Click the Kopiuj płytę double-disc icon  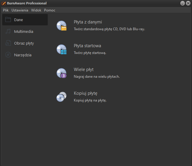(61, 97)
